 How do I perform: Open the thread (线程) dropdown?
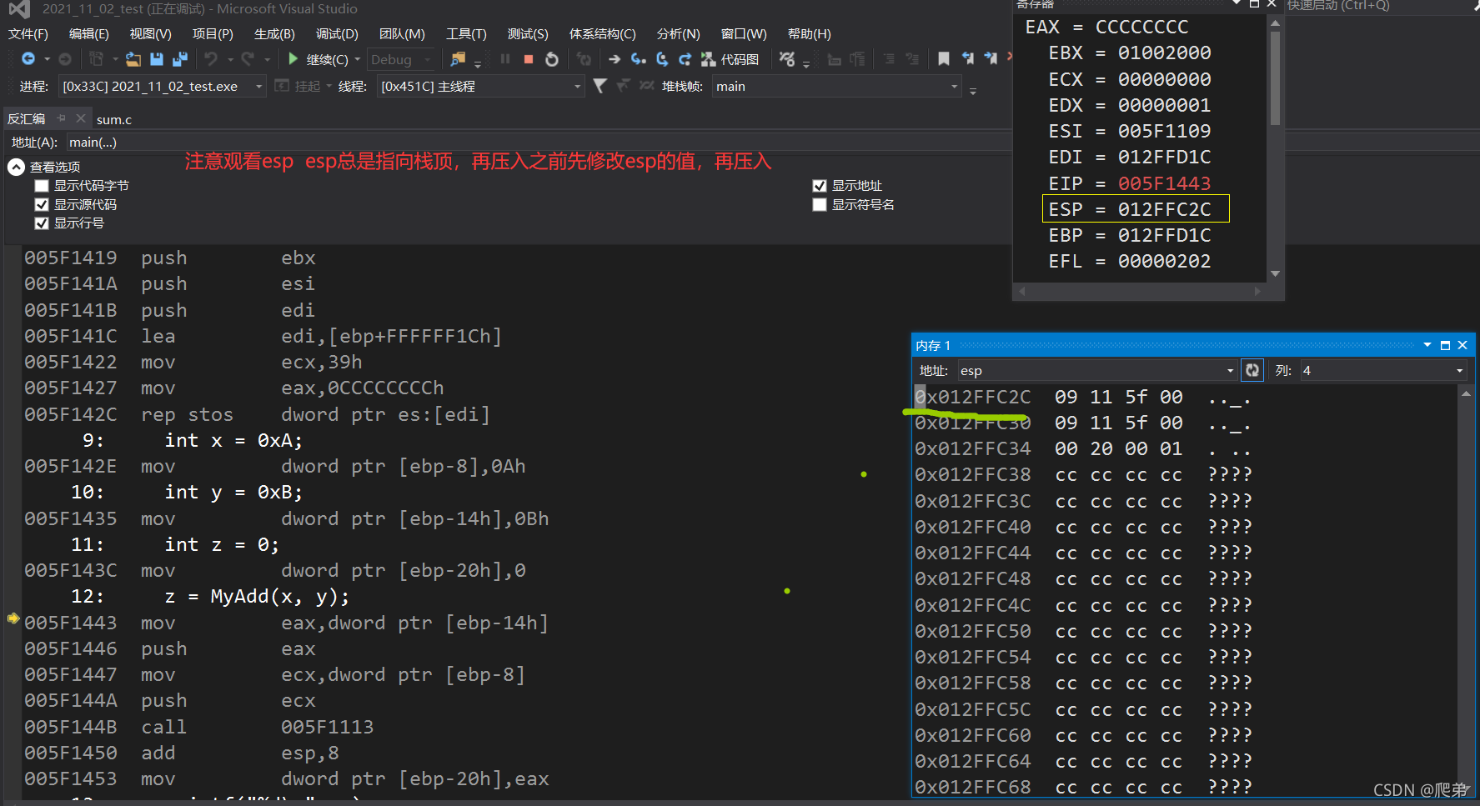click(x=481, y=86)
